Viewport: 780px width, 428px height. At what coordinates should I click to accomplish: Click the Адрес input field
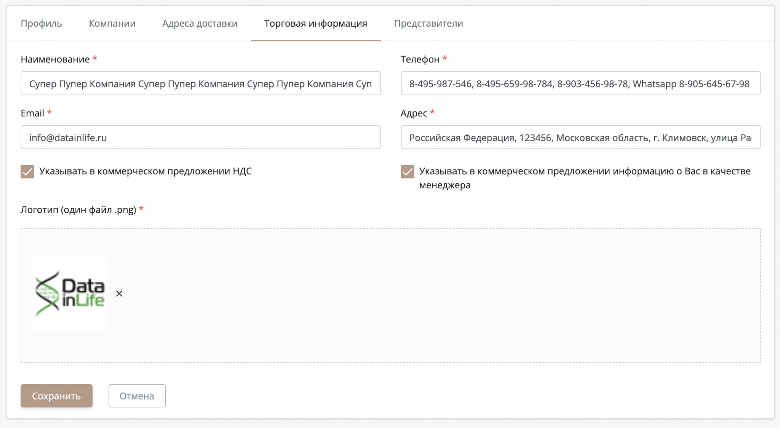pyautogui.click(x=580, y=137)
